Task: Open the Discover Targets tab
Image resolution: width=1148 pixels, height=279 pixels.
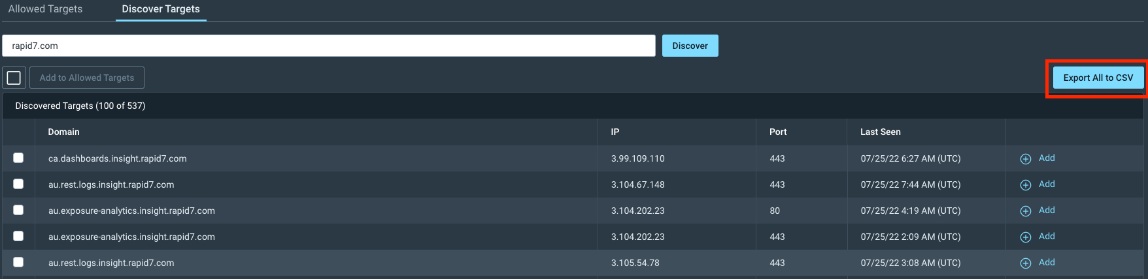Action: tap(161, 9)
